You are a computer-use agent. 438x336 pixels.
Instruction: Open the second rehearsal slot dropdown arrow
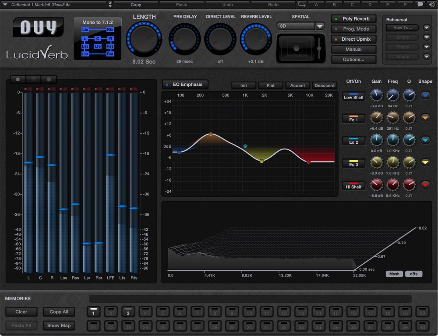point(427,37)
